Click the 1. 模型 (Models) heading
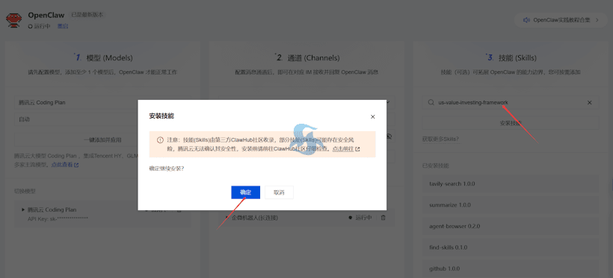Viewport: 613px width, 278px height. (x=103, y=57)
